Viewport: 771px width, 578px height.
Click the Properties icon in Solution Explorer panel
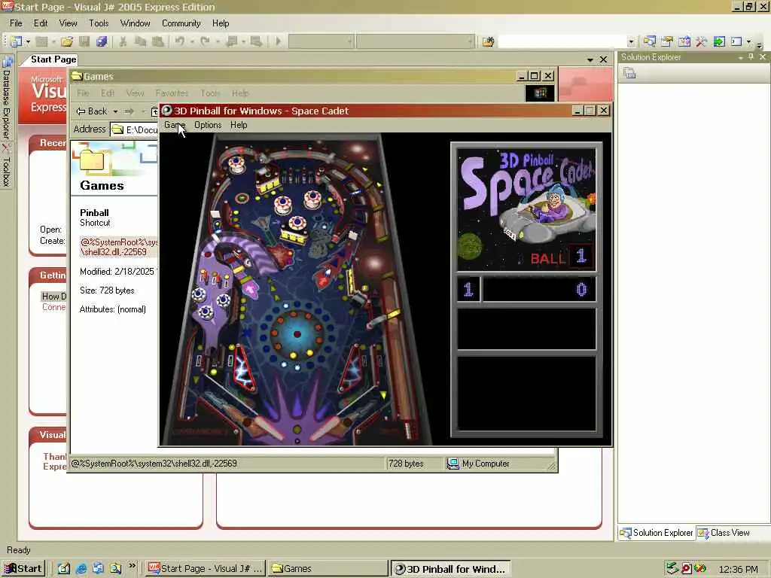point(630,73)
